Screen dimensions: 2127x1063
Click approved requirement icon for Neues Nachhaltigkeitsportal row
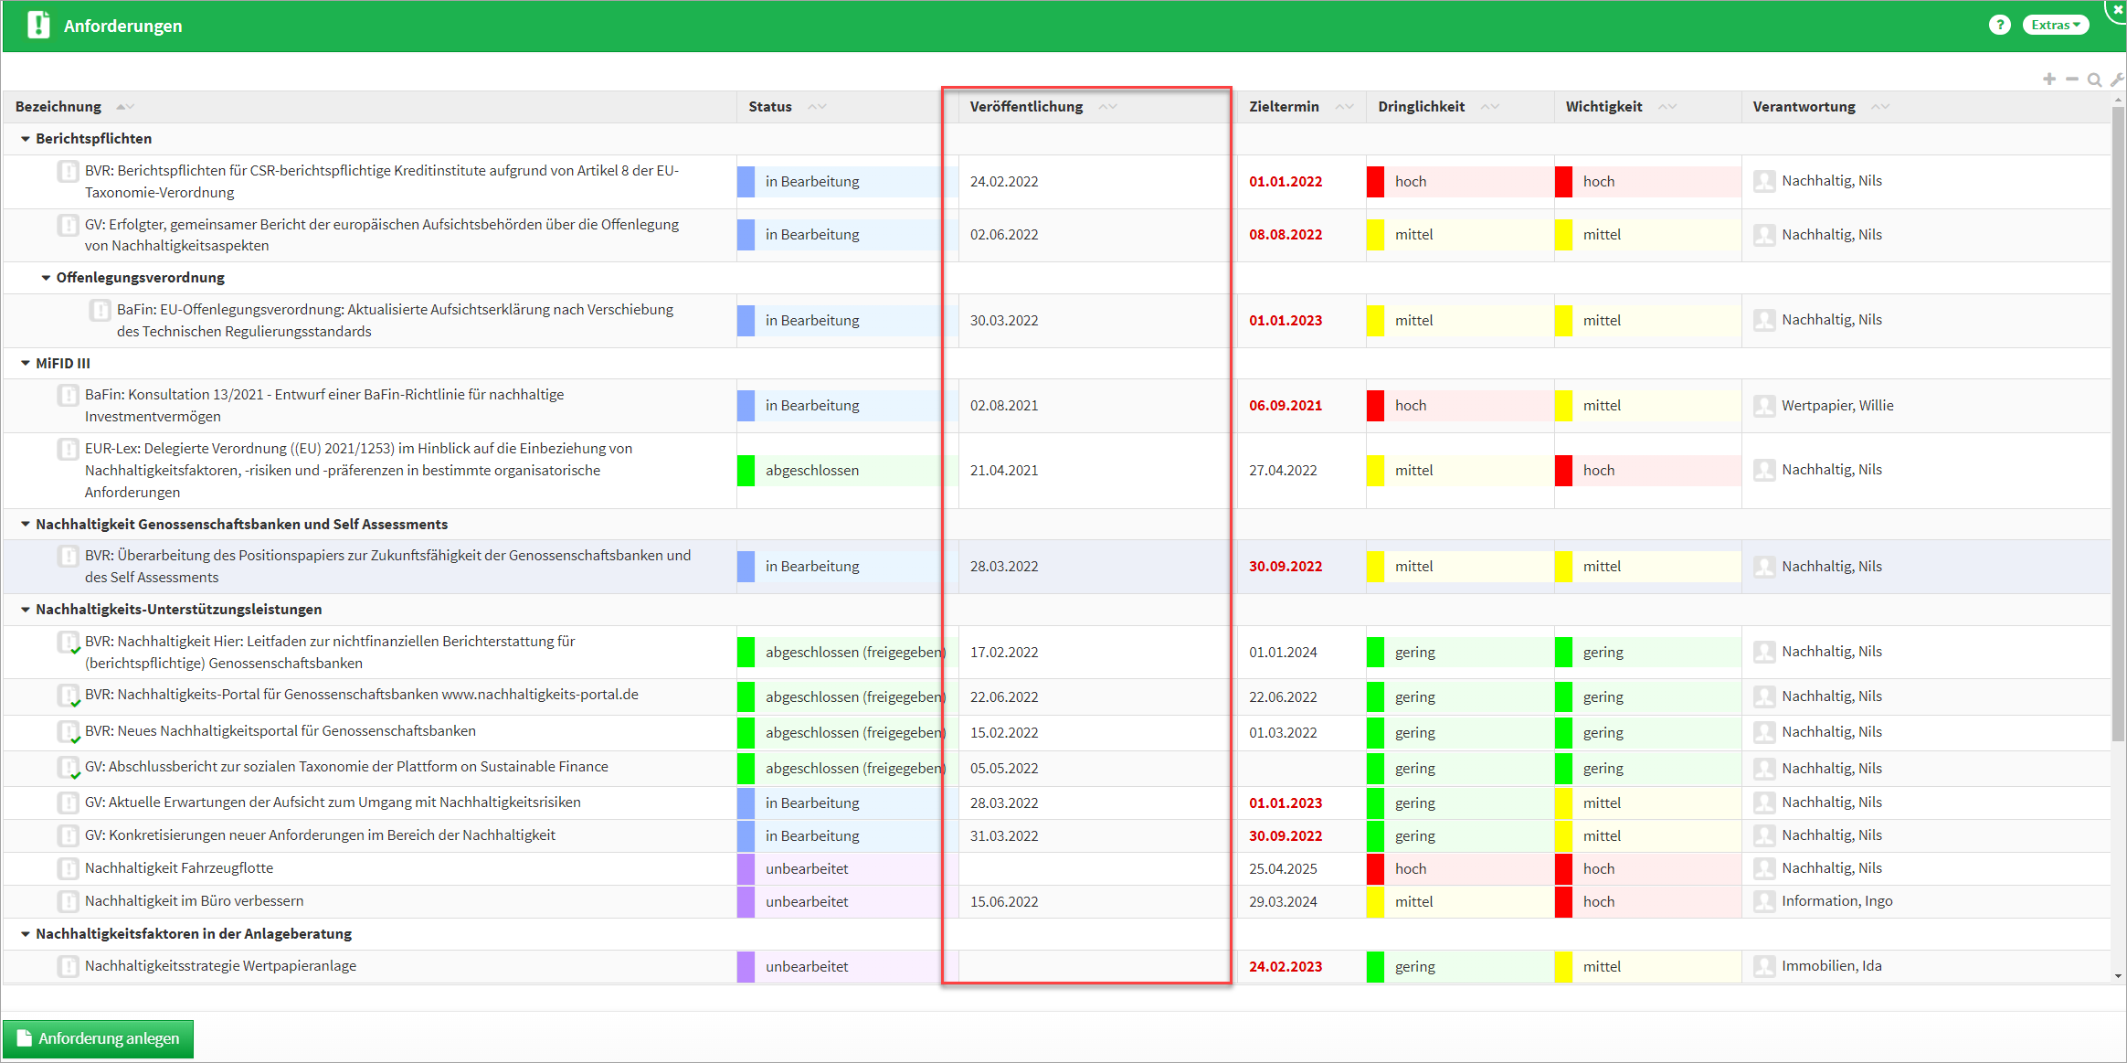tap(69, 732)
